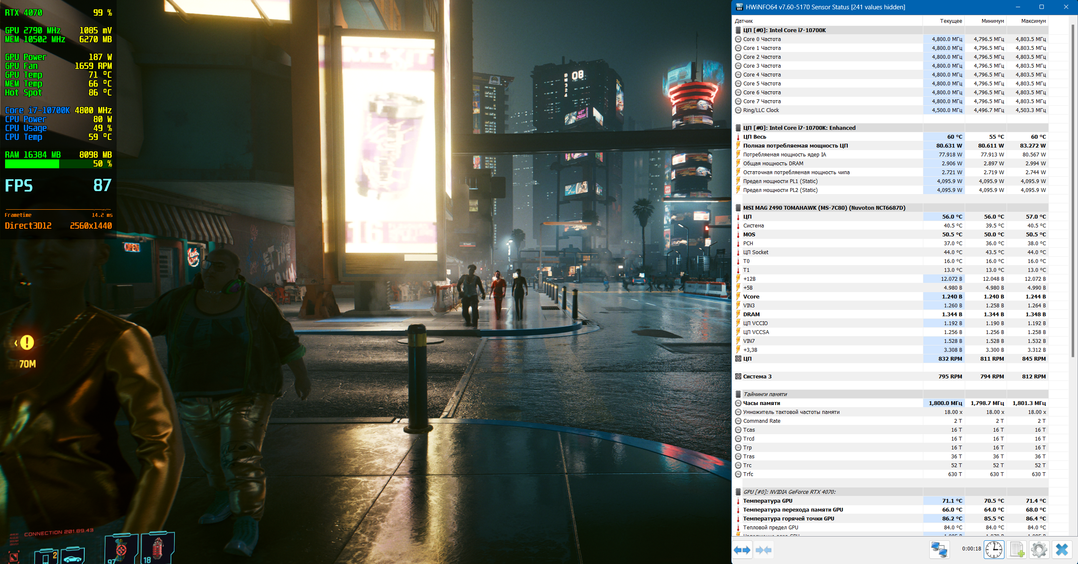Viewport: 1078px width, 564px height.
Task: Select the Температура перехода памяти GPU row
Action: point(890,509)
